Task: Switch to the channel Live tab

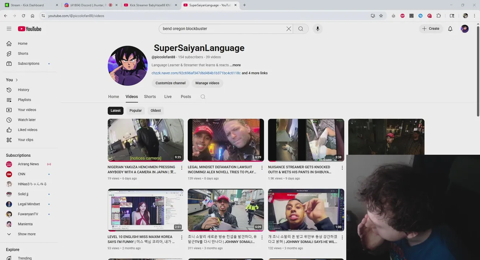Action: click(x=168, y=97)
